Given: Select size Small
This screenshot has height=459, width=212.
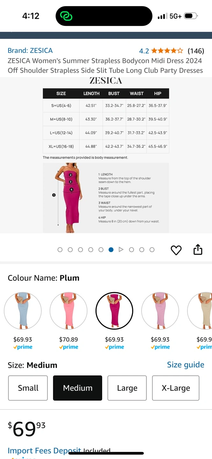Looking at the screenshot, I should 28,388.
